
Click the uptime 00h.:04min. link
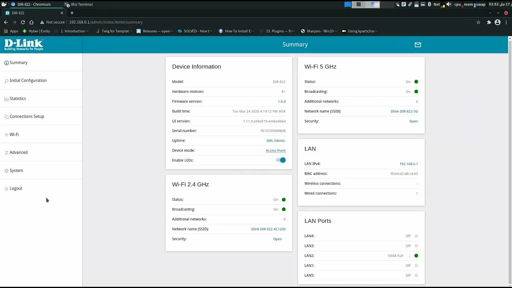276,141
